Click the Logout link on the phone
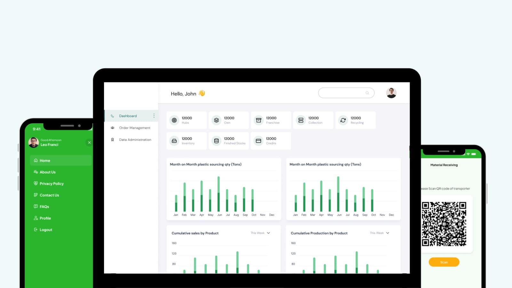Image resolution: width=512 pixels, height=288 pixels. click(45, 229)
